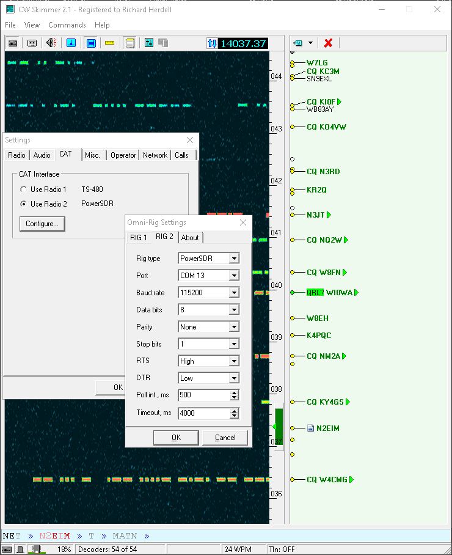Click the green arrow next to N3JT
The height and width of the screenshot is (555, 452).
coord(329,215)
